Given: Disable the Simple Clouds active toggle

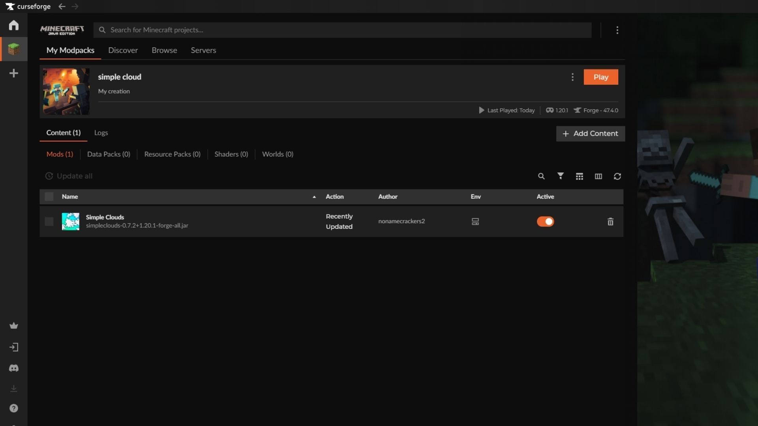Looking at the screenshot, I should tap(545, 222).
